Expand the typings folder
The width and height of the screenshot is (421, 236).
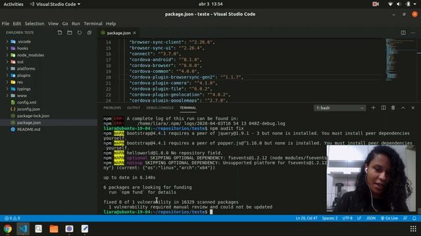click(7, 89)
